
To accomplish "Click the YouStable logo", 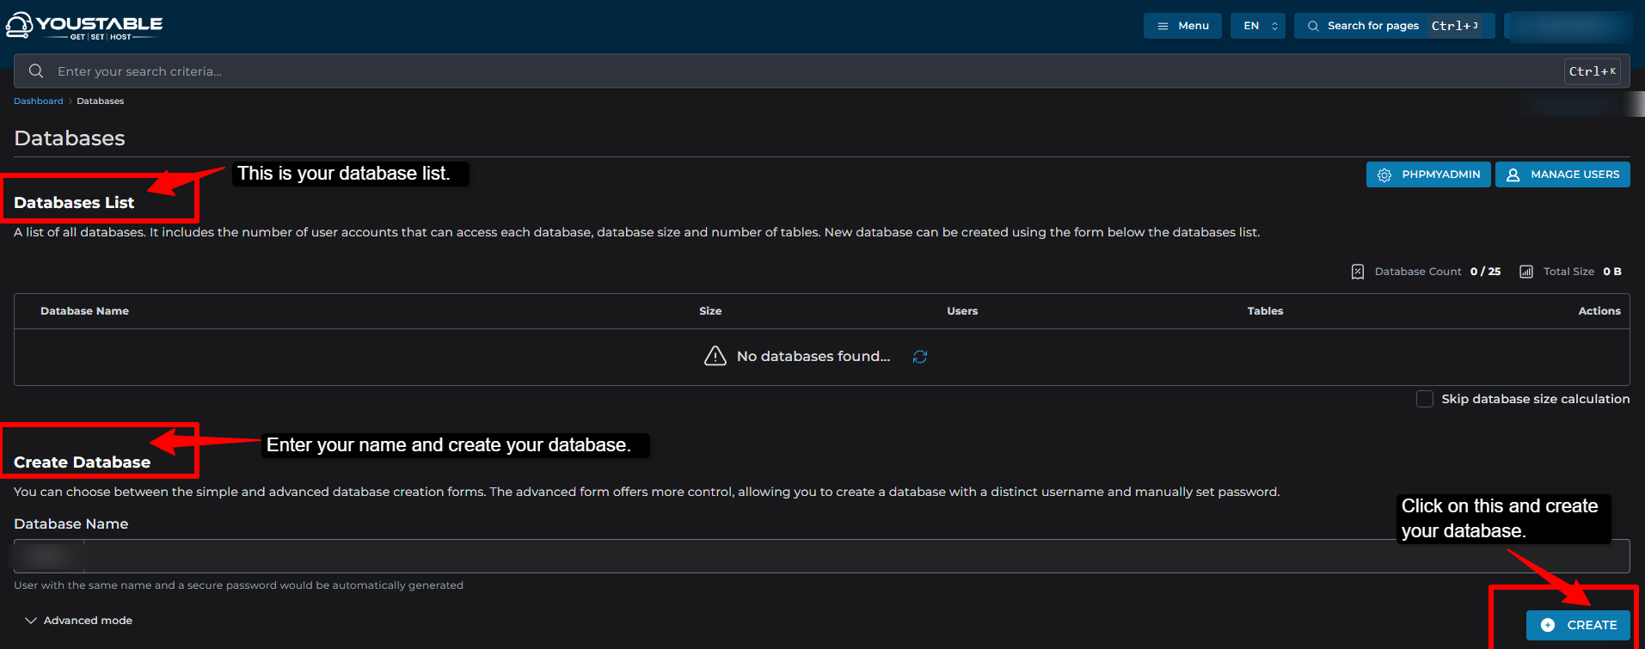I will pyautogui.click(x=84, y=26).
